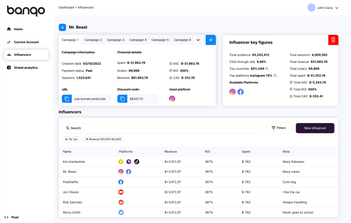Viewport: 351px width, 223px height.
Task: Select PewDiePie name in table
Action: click(x=70, y=182)
